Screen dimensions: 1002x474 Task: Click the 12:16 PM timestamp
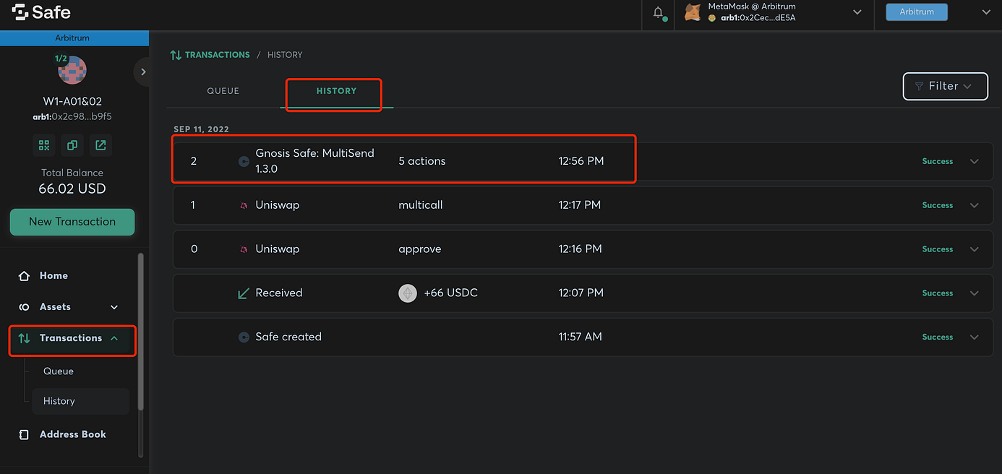pos(581,249)
